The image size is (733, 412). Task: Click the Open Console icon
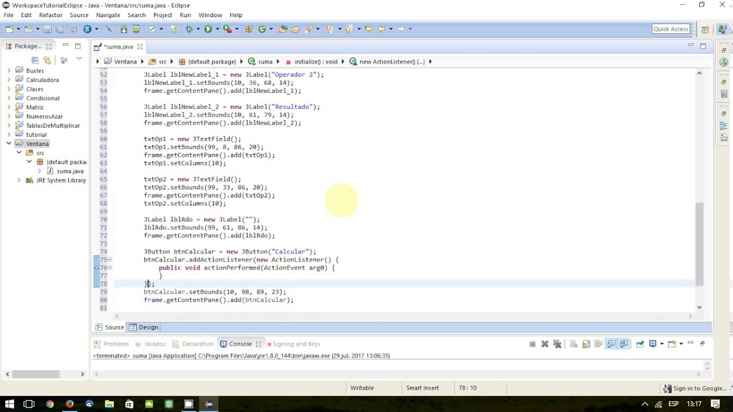pos(672,344)
